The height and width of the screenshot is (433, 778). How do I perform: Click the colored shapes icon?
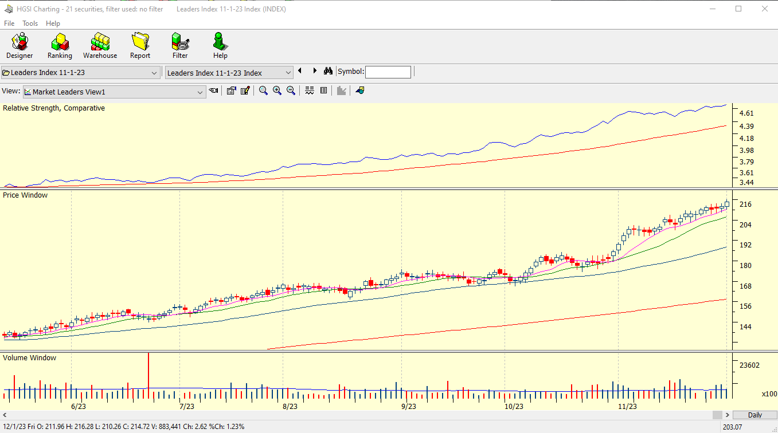click(359, 90)
